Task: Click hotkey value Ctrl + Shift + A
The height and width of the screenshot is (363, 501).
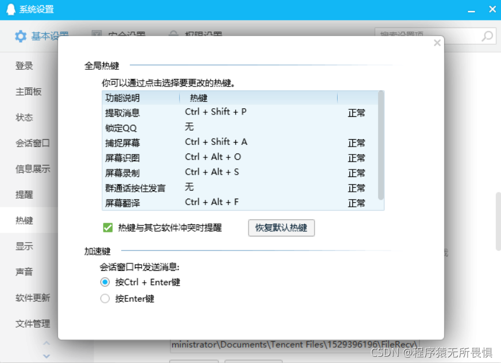Action: 216,142
